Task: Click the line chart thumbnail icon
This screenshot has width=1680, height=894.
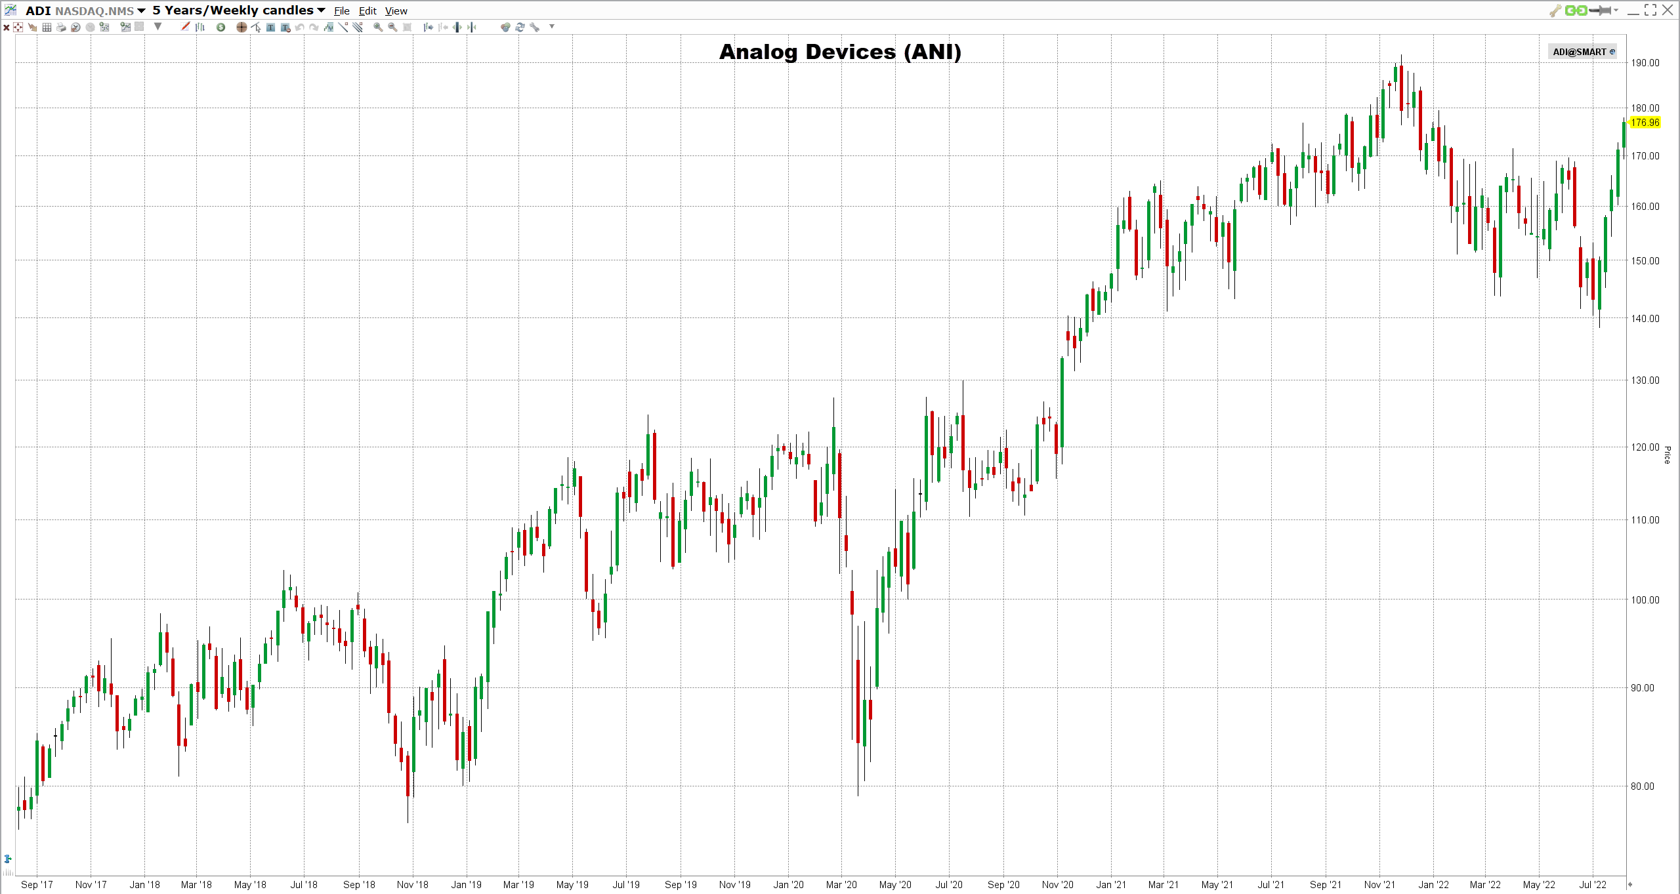Action: (125, 27)
